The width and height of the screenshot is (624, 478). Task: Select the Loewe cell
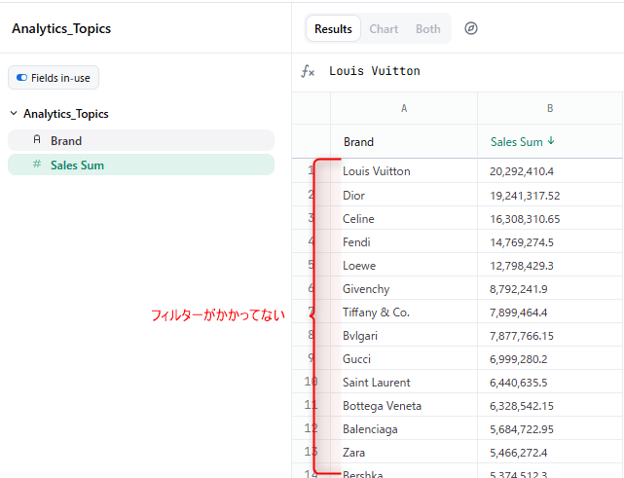tap(404, 266)
